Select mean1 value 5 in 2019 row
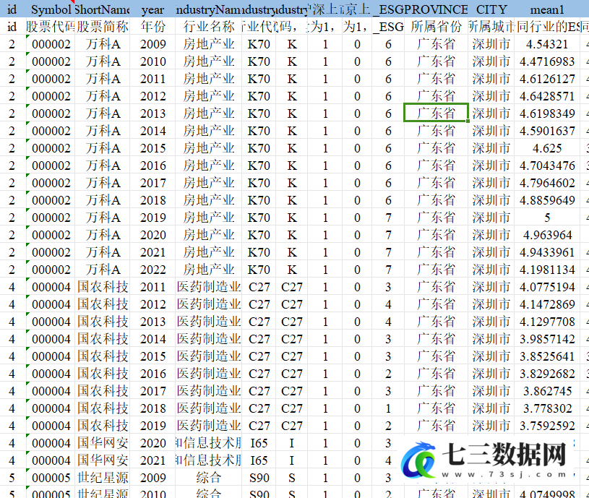Viewport: 589px width, 498px height. 547,218
